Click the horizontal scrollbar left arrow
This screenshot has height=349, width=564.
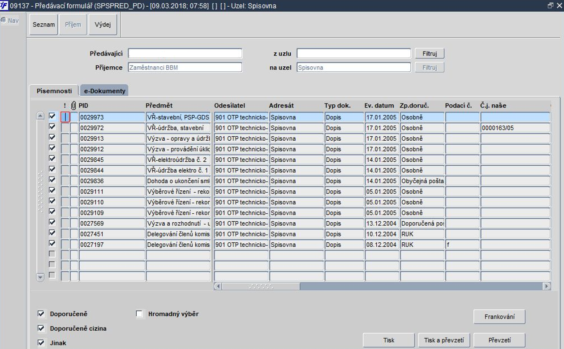[218, 286]
